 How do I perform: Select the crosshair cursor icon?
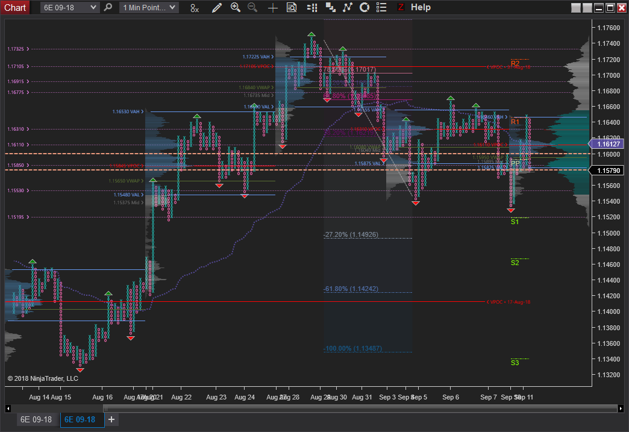[273, 8]
